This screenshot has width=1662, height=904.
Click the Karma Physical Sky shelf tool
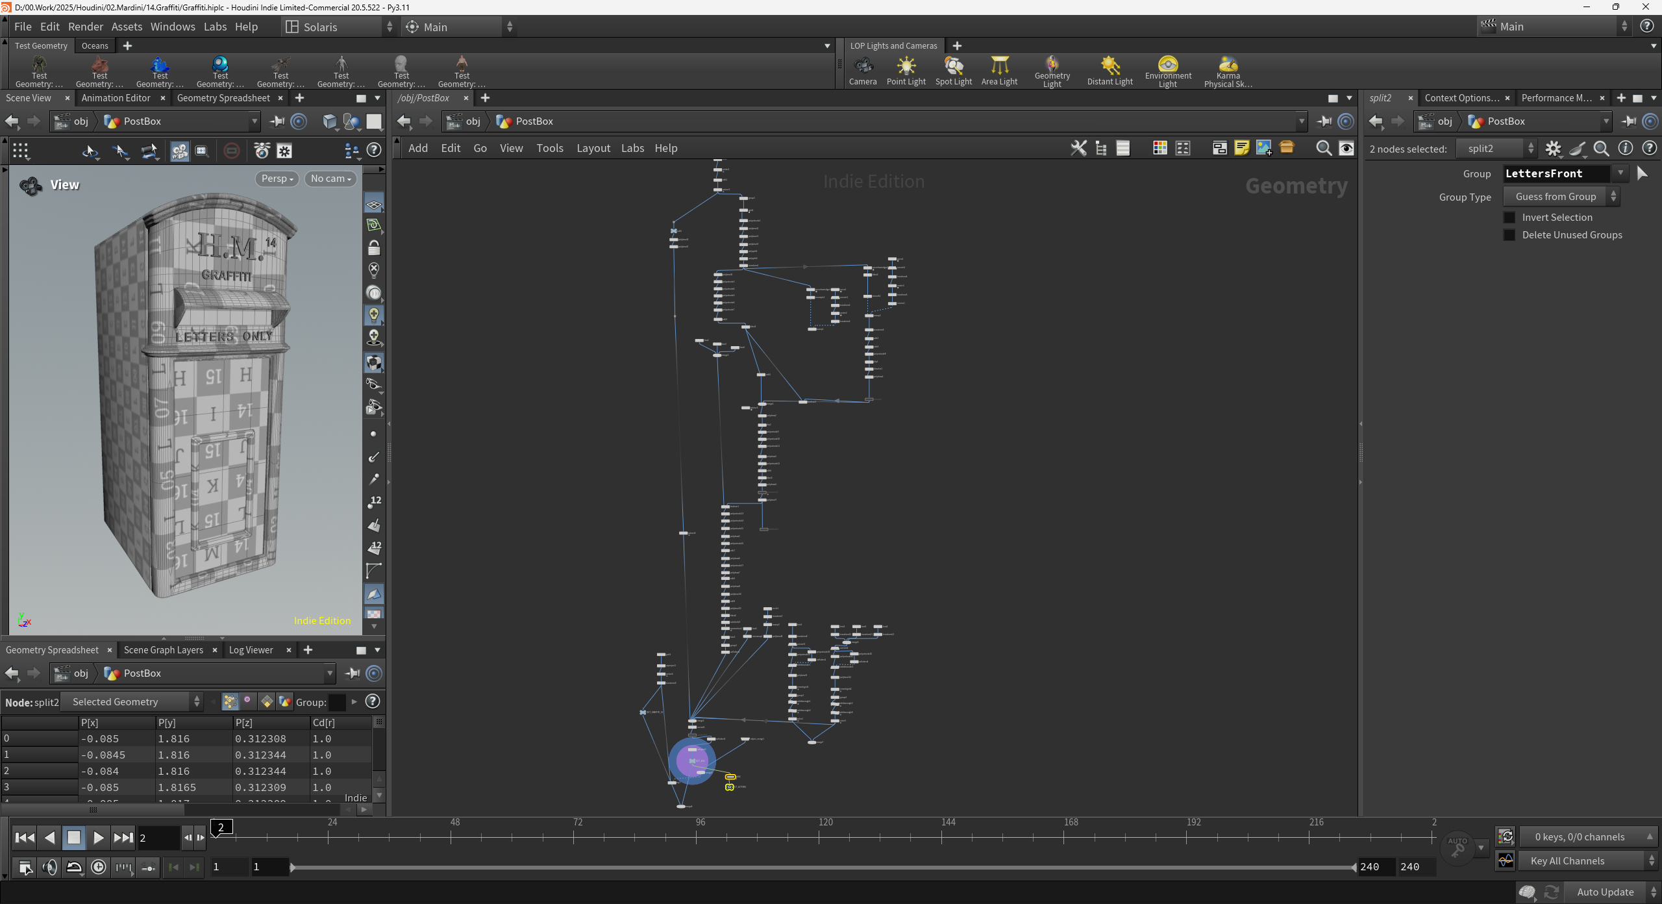1228,71
